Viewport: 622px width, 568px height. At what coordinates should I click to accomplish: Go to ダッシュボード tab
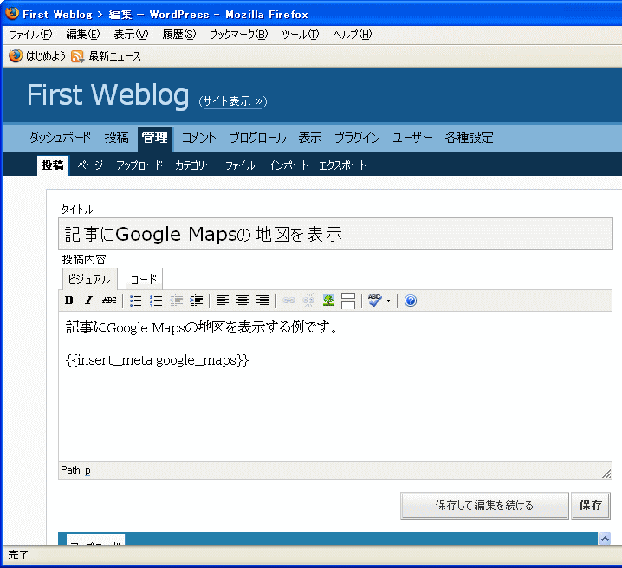click(x=61, y=138)
